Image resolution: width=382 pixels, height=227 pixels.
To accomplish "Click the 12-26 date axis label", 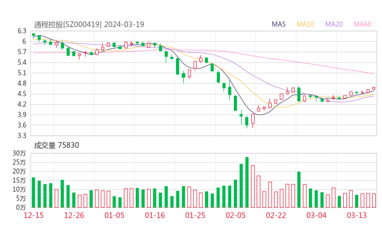I will point(74,215).
